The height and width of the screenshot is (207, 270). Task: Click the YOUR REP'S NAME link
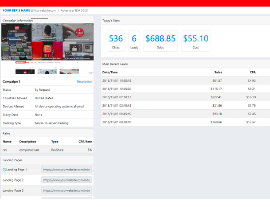coord(16,10)
